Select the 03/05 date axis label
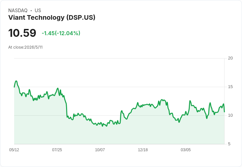242x167 pixels. (186, 150)
